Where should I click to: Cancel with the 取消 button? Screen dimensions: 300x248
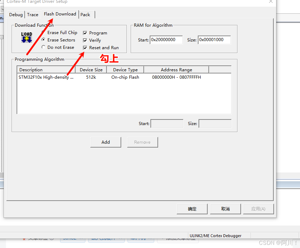pyautogui.click(x=226, y=209)
